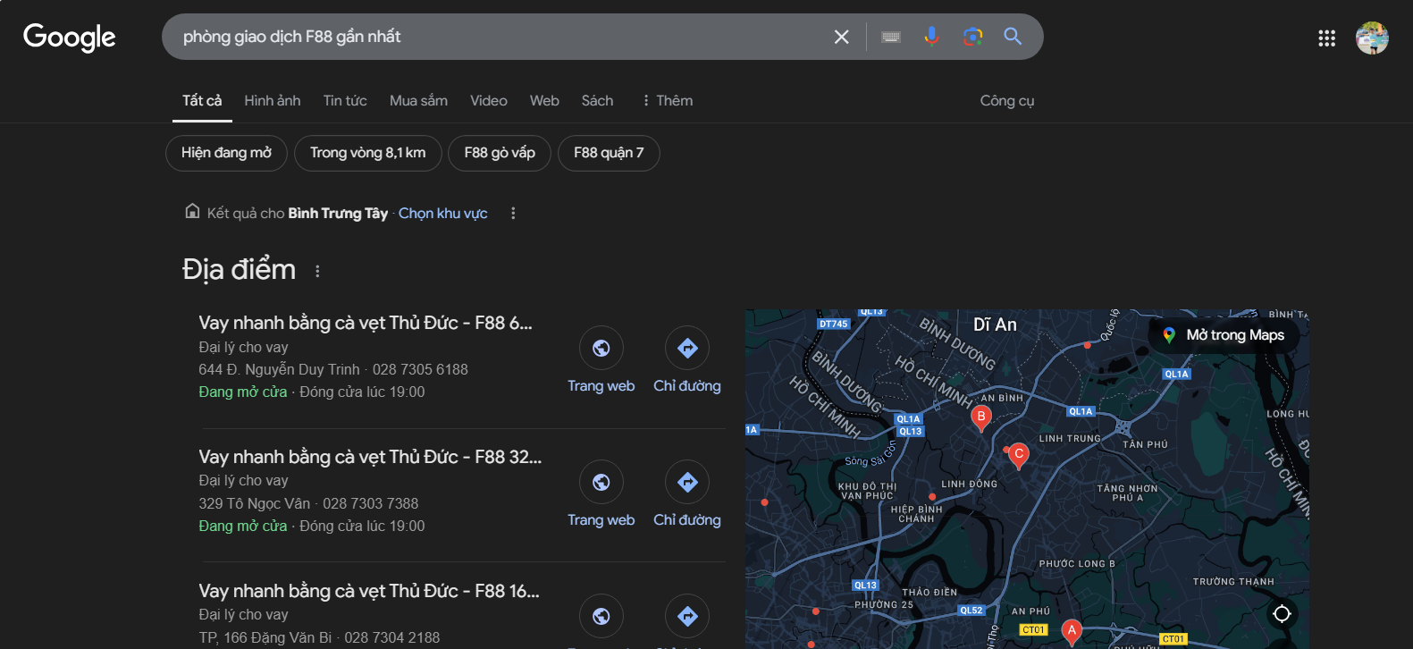Open website icon for F88 644 Nguyễn Duy Trinh
The width and height of the screenshot is (1413, 649).
pyautogui.click(x=601, y=348)
